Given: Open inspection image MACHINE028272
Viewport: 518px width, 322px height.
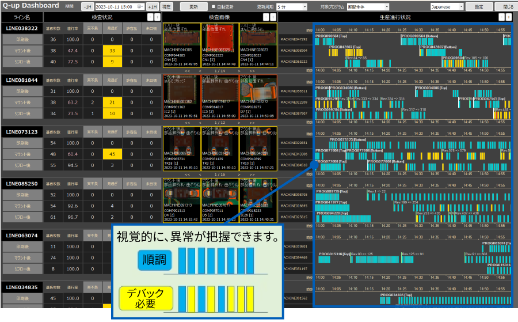Looking at the screenshot, I should pyautogui.click(x=258, y=97).
